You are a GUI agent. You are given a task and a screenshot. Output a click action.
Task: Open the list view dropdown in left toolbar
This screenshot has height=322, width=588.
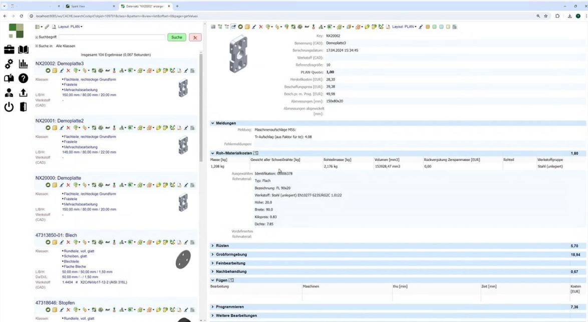point(39,26)
